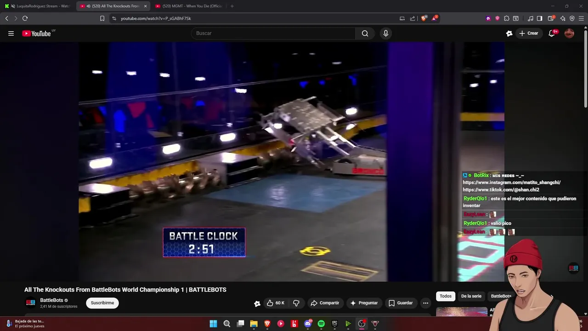
Task: Focus the Buscar search field
Action: (273, 33)
